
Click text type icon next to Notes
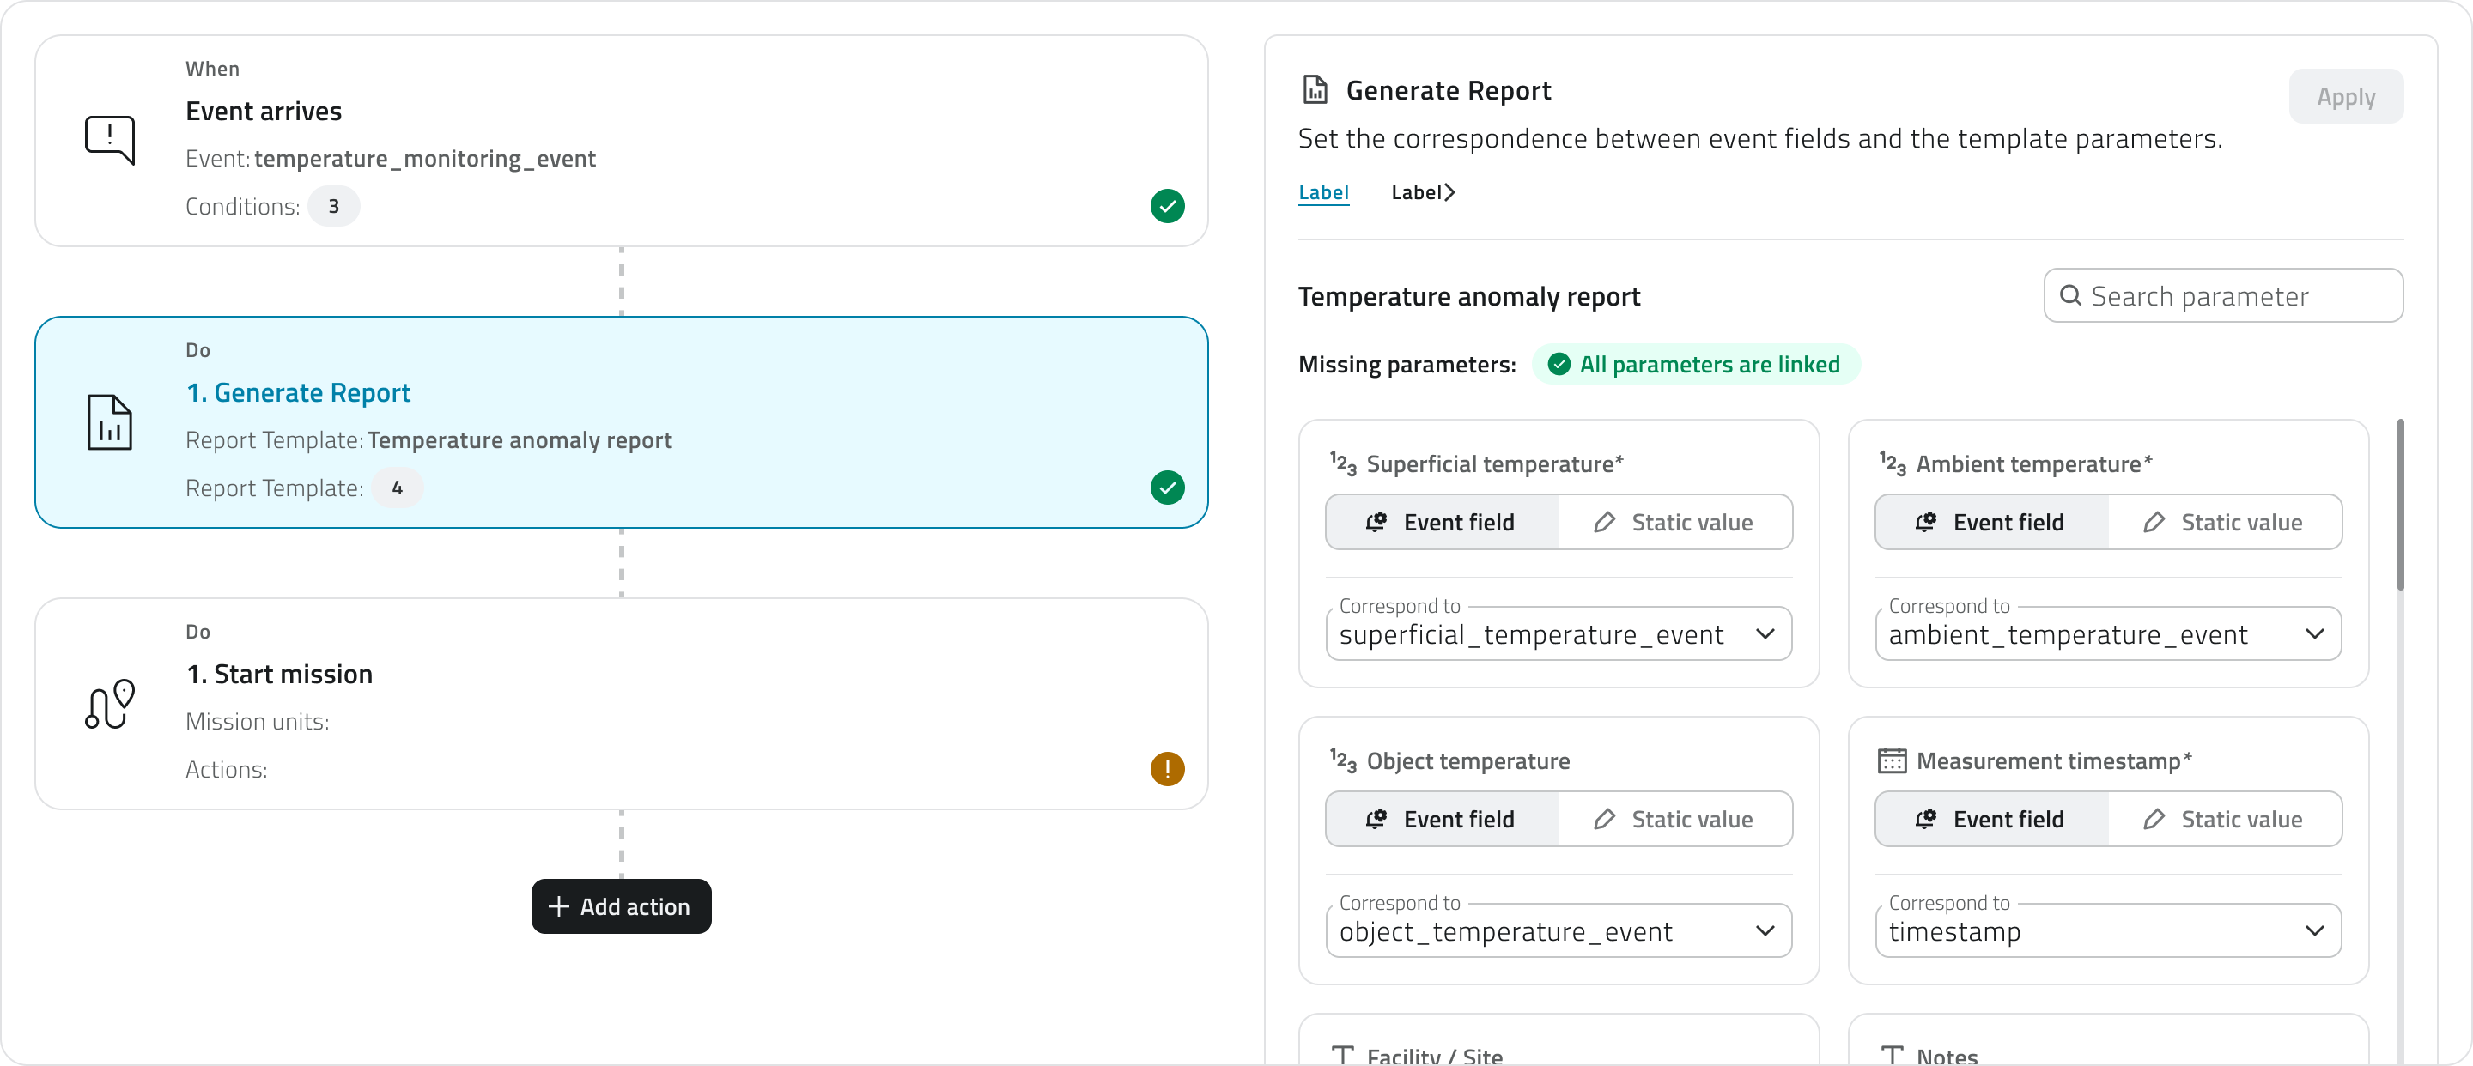(x=1893, y=1055)
